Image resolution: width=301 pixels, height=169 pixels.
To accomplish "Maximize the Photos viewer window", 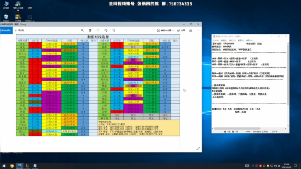I will pyautogui.click(x=191, y=24).
